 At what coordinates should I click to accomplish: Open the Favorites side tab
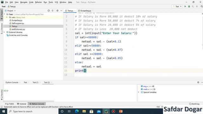tap(2, 95)
